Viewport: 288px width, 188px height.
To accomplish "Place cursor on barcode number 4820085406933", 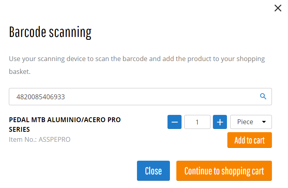I will coord(41,97).
